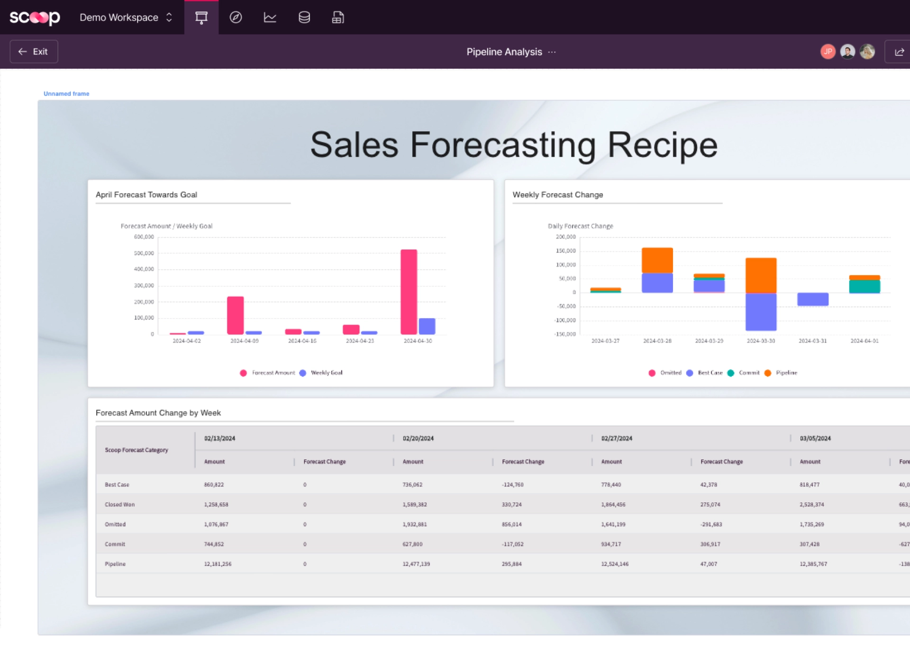Toggle the Forecast Amount legend series

coord(273,373)
